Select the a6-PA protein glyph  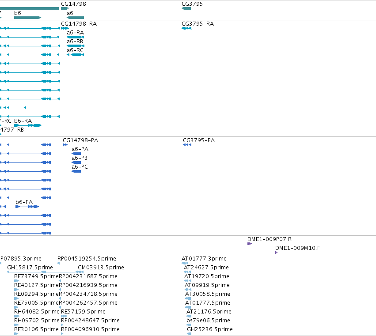[x=76, y=154]
